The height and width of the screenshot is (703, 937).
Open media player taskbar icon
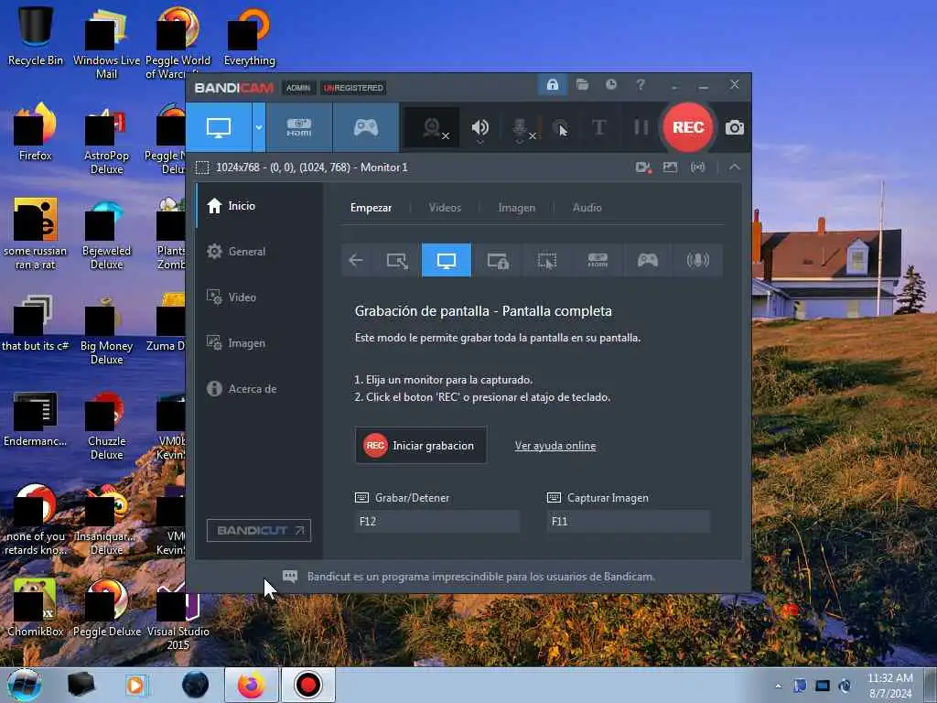(x=135, y=685)
